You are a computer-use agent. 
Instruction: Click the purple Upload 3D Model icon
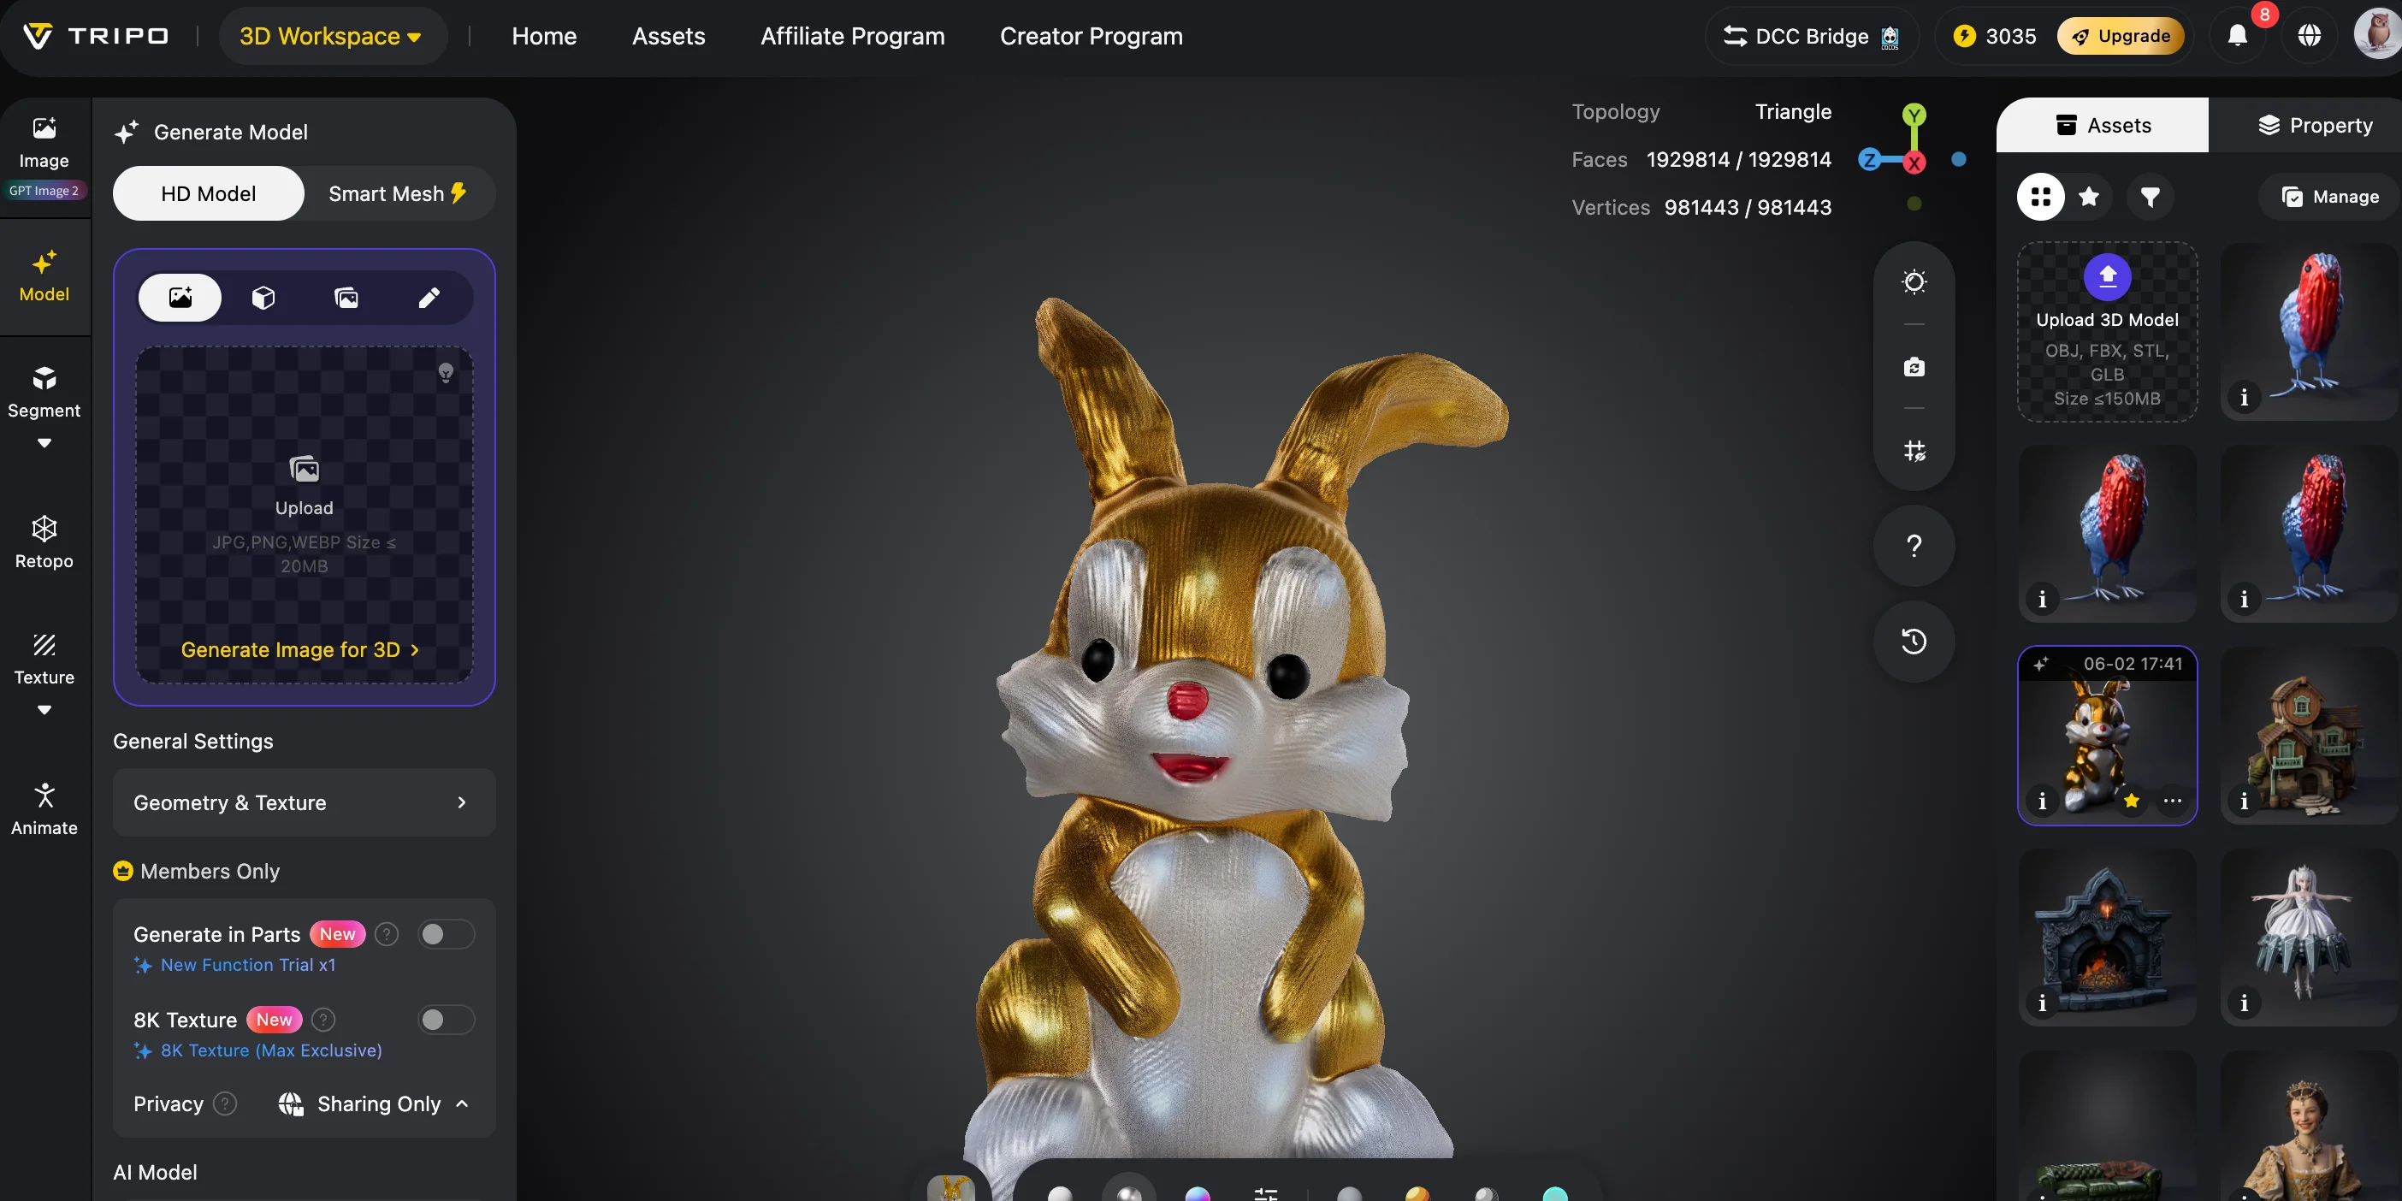2108,276
